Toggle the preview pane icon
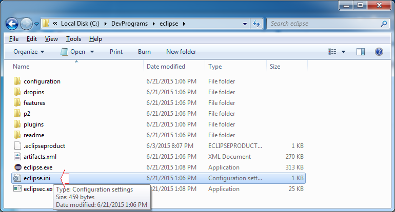Screen dimensions: 395x212 point(361,52)
